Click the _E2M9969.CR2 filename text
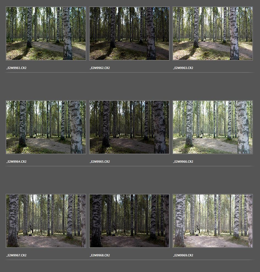260x272 pixels. [183, 255]
